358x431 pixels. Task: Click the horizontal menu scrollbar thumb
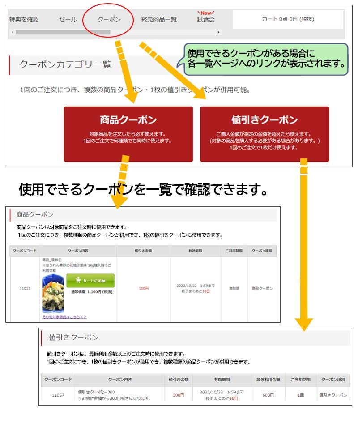click(63, 32)
